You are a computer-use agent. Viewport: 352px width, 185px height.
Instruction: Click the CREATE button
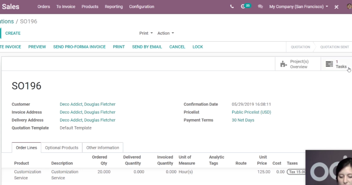(x=13, y=33)
